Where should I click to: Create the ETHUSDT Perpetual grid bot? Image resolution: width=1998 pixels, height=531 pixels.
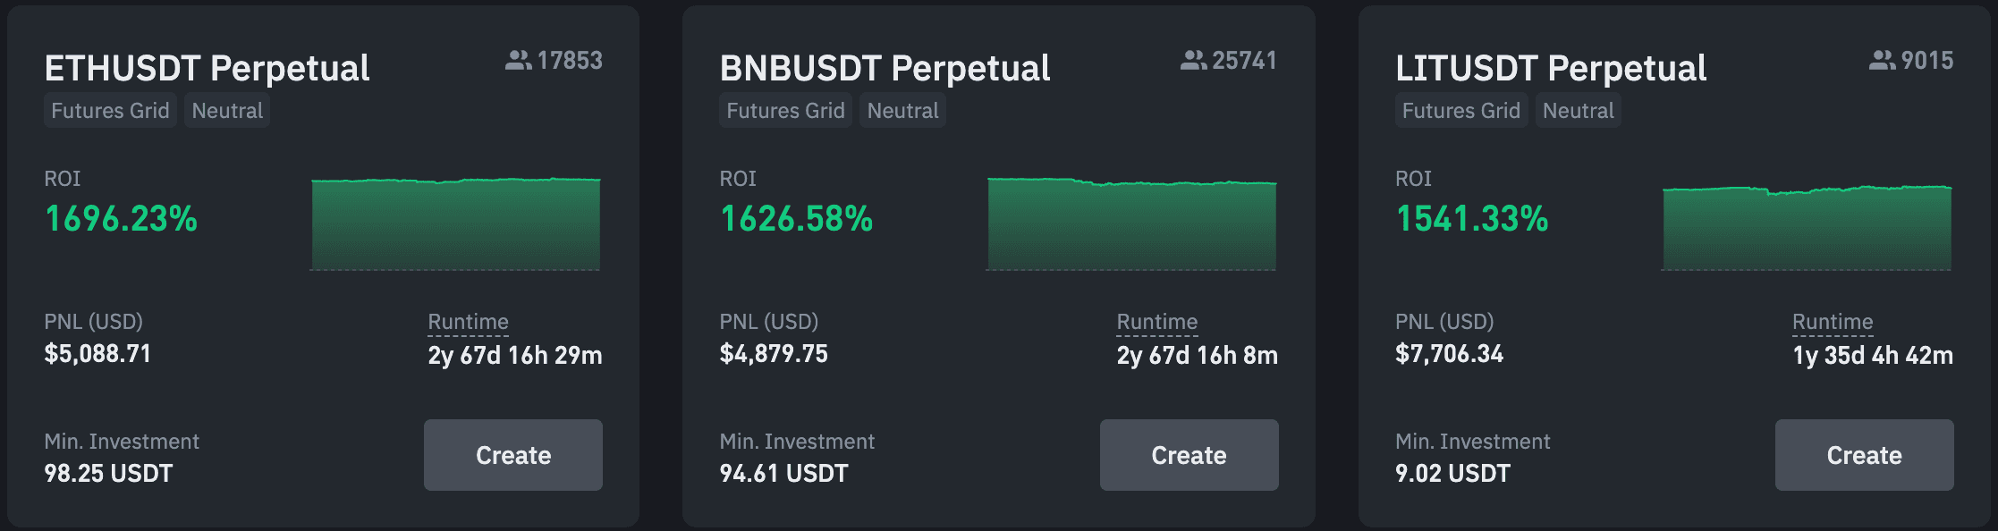512,455
